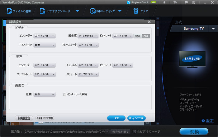Confirm settings with the Ok button
The image size is (218, 137).
(x=116, y=118)
